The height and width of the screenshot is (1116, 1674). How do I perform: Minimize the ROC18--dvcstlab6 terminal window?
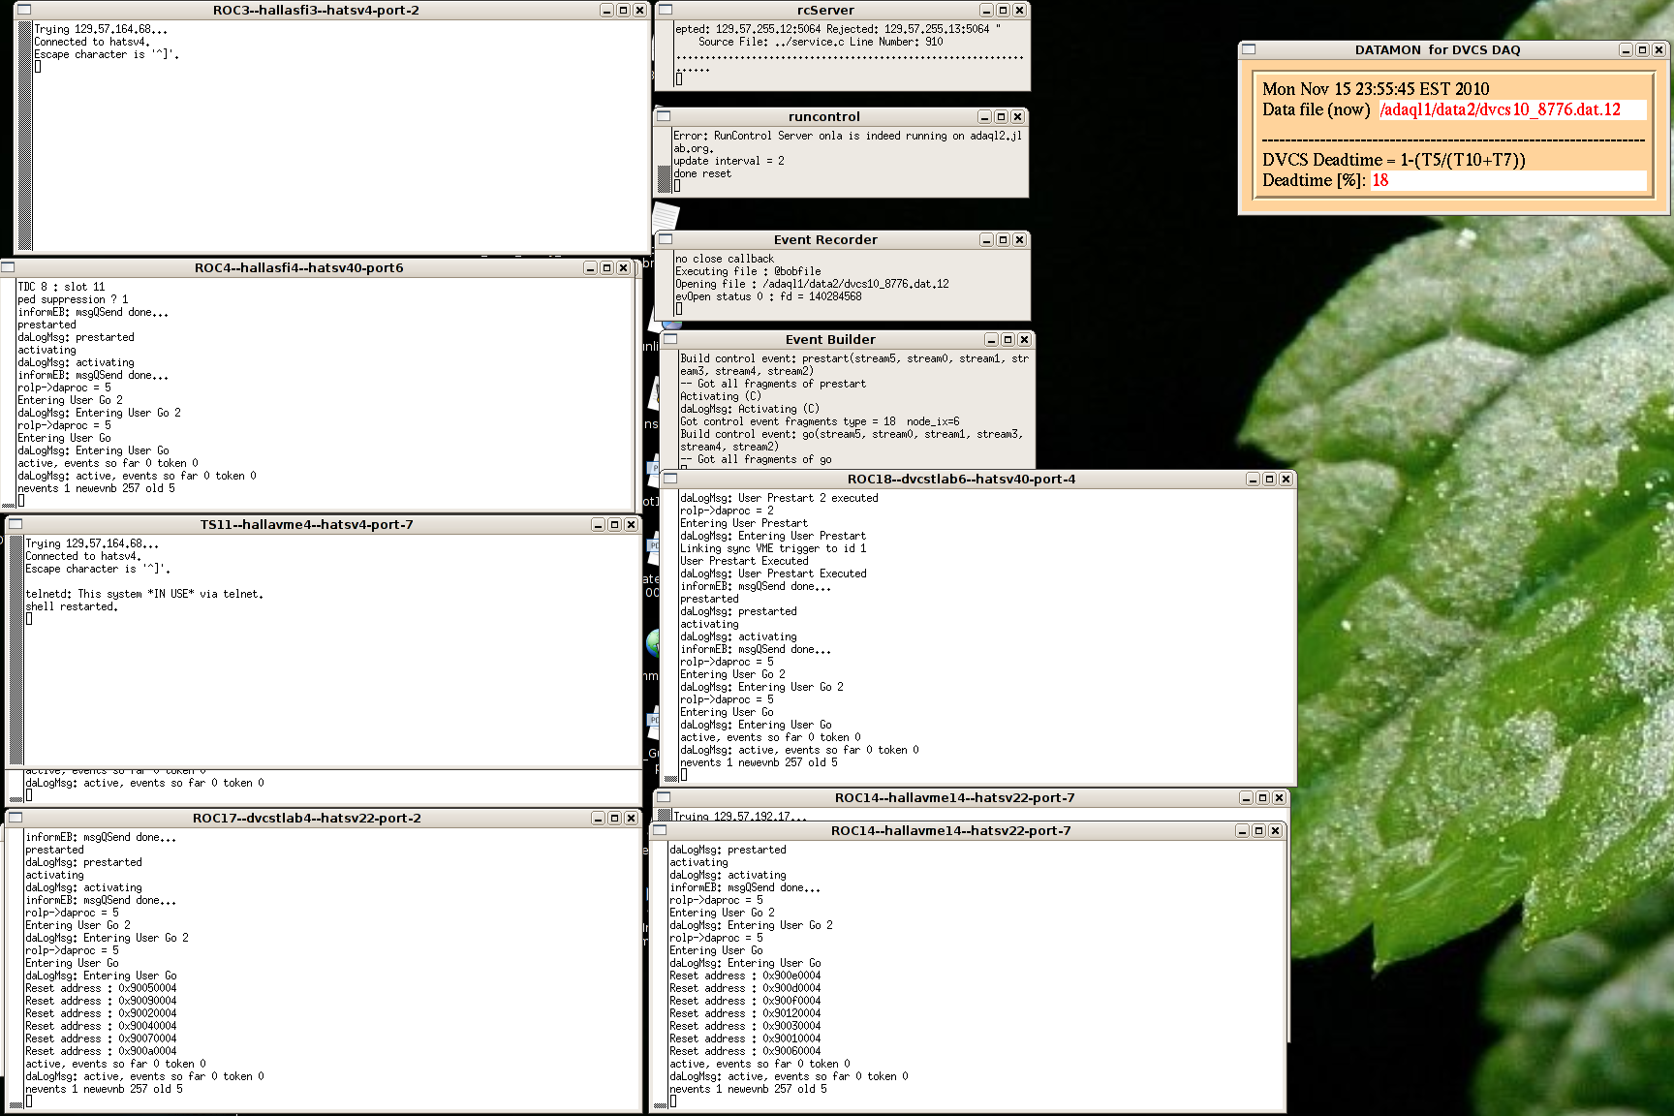click(1253, 479)
